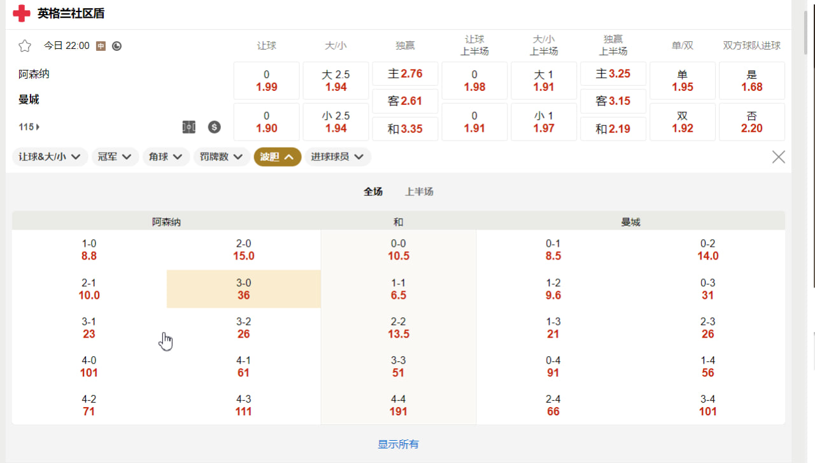This screenshot has width=815, height=463.
Task: Click the favorite star icon for the match
Action: pos(25,46)
